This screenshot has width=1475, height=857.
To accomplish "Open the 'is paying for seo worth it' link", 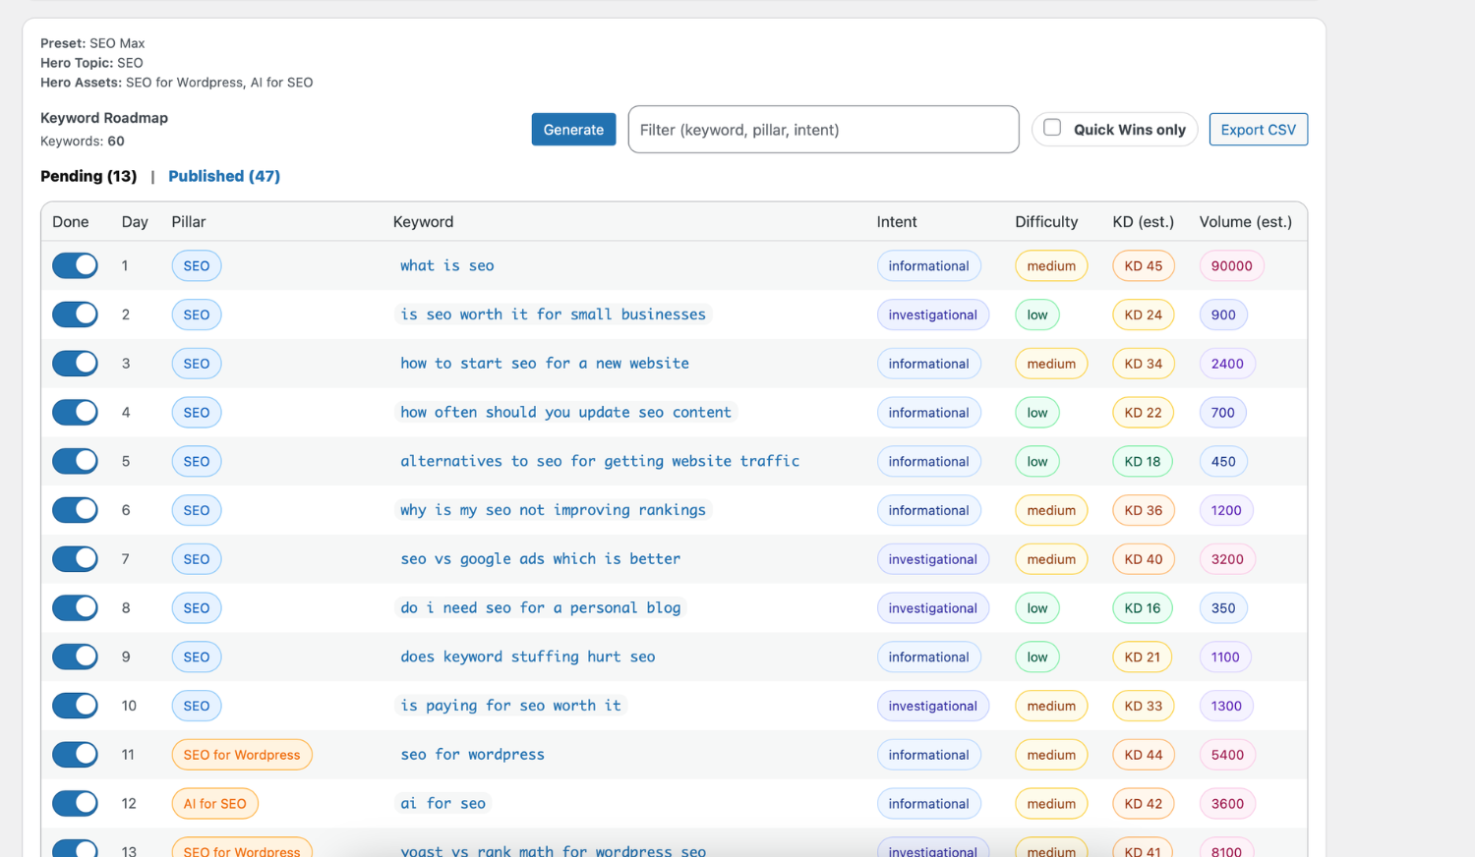I will point(510,705).
